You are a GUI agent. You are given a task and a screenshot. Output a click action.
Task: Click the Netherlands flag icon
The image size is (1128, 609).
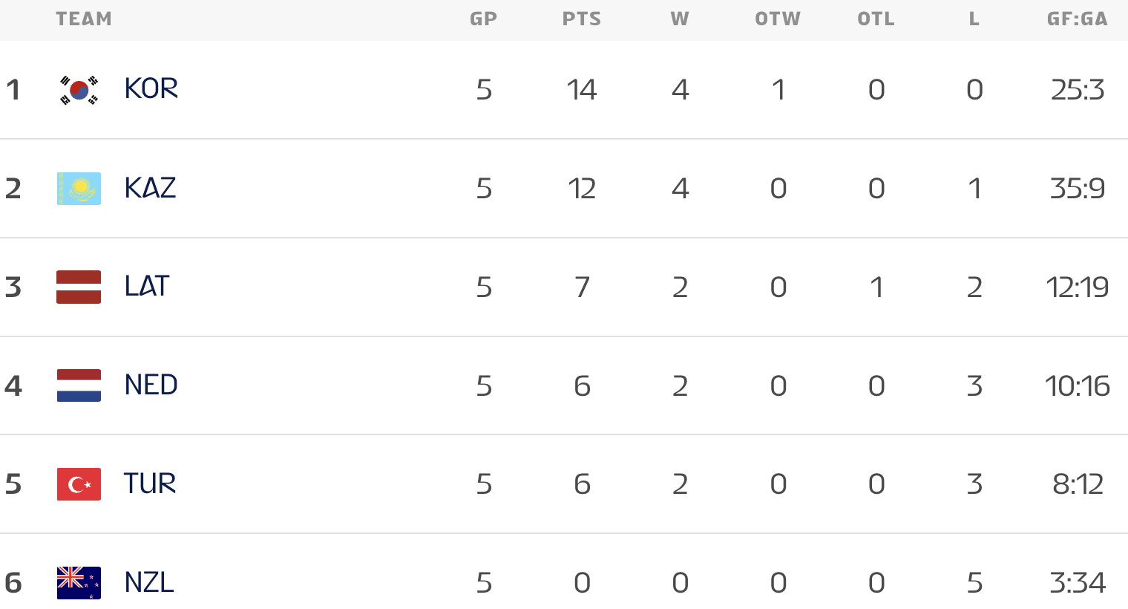(79, 385)
